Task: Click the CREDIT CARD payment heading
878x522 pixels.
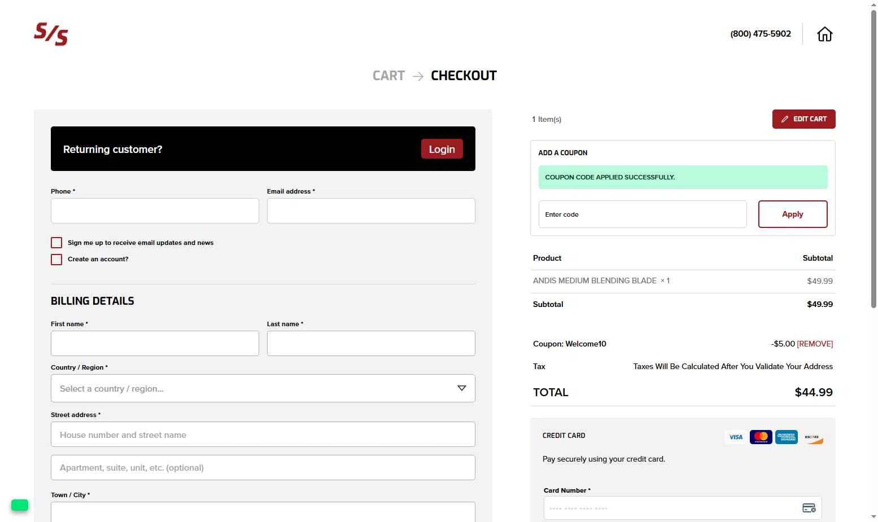Action: click(x=564, y=436)
